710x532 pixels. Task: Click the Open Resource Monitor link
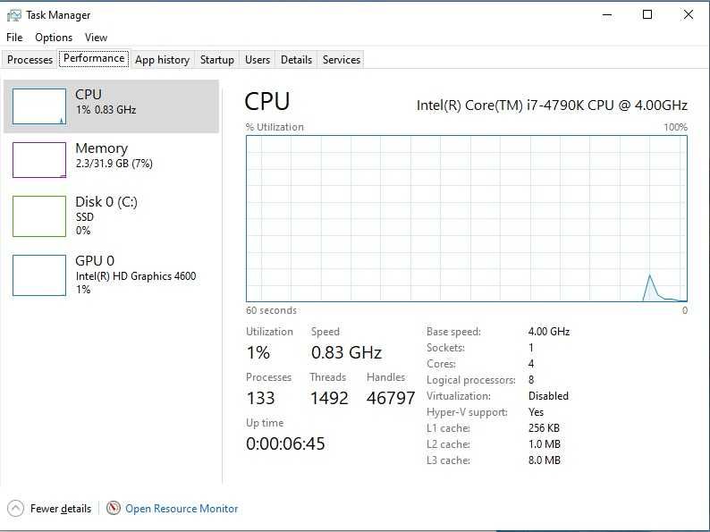tap(182, 509)
